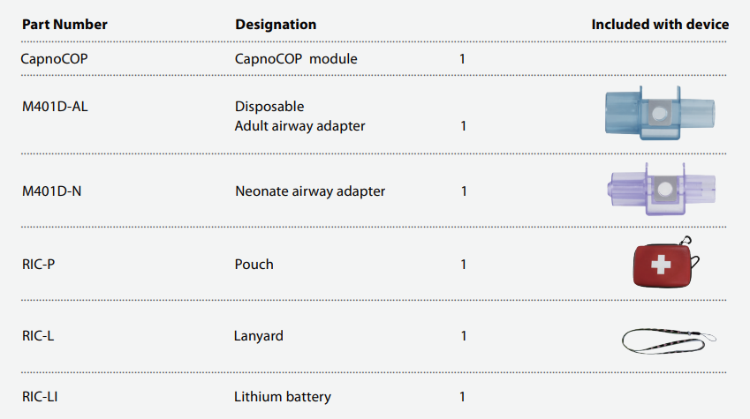The image size is (750, 419).
Task: Click the Lithium battery designation text
Action: pyautogui.click(x=283, y=397)
